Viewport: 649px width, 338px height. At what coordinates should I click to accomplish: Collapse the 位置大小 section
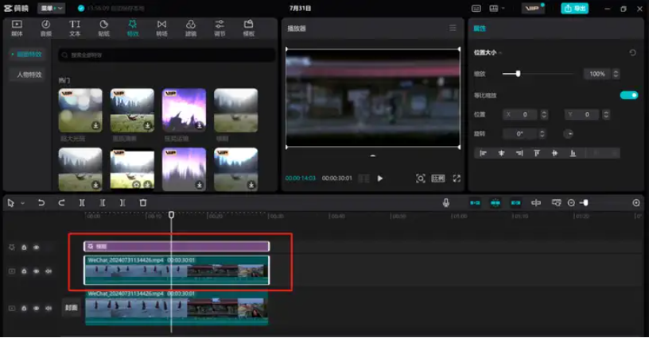pyautogui.click(x=501, y=53)
